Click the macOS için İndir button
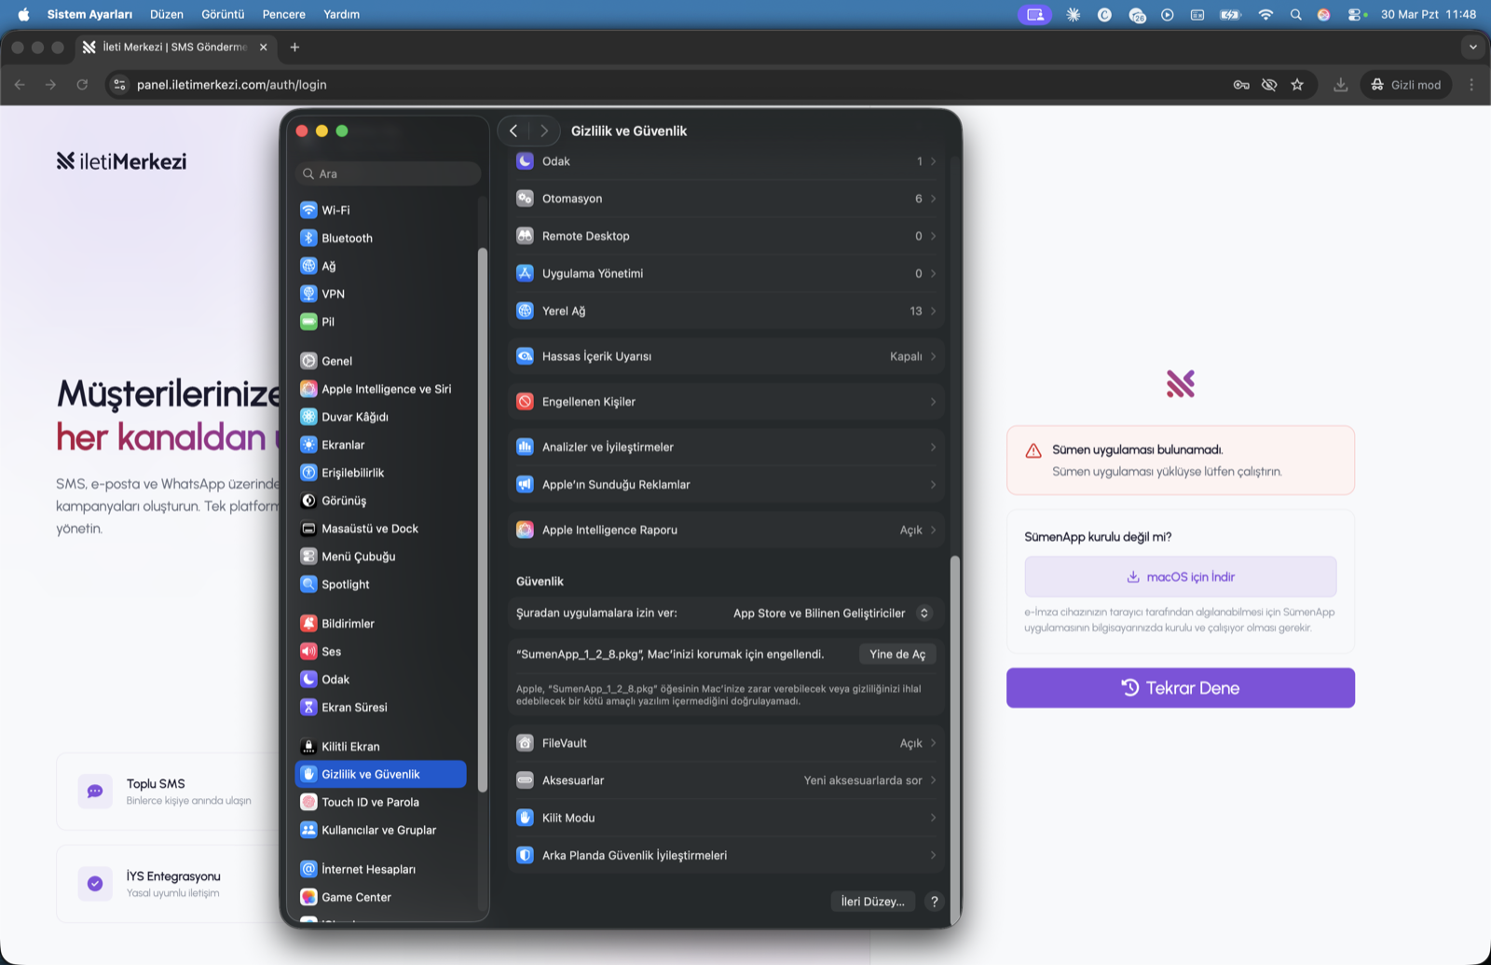This screenshot has height=965, width=1491. (1180, 576)
